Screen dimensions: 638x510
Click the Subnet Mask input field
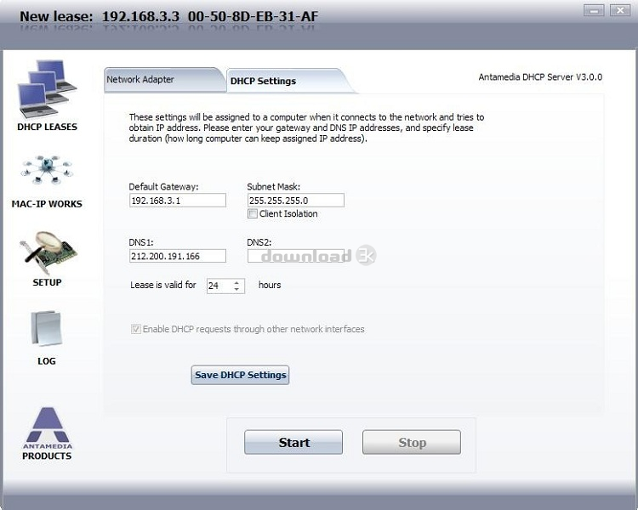[x=296, y=201]
